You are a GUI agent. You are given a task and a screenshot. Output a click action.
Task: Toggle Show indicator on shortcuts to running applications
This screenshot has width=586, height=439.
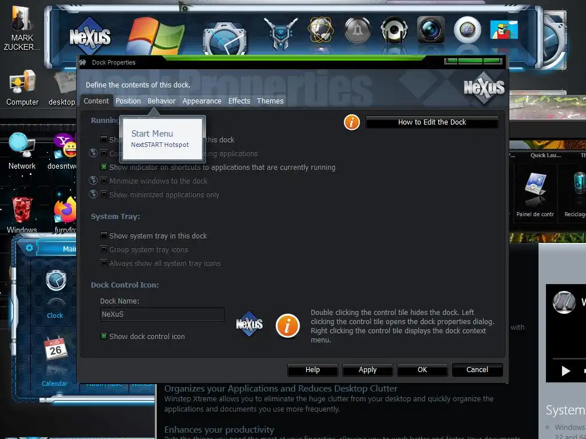point(104,167)
